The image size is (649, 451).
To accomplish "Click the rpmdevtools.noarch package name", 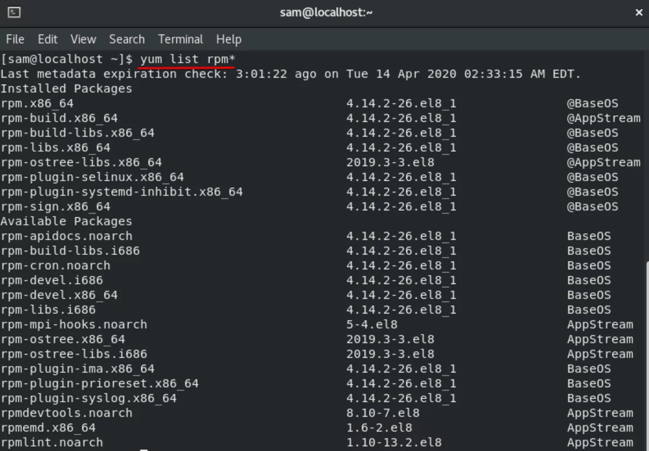I will [67, 413].
